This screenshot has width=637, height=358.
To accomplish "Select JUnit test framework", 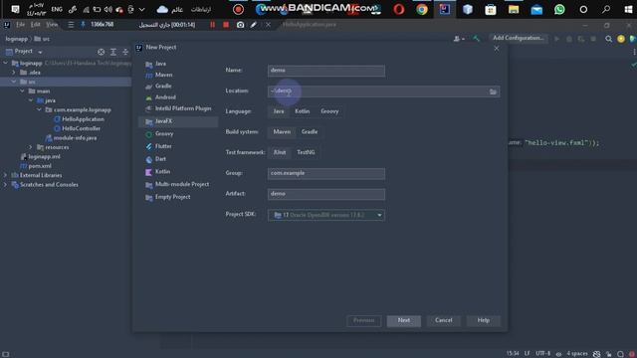I will pos(280,152).
